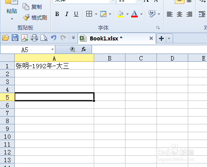Select row 5 header
This screenshot has width=207, height=167.
tap(7, 97)
